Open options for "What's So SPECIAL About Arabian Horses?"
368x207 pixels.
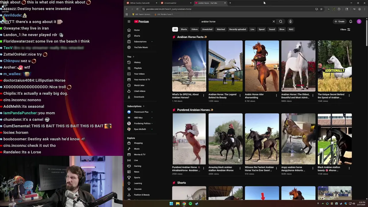204,95
